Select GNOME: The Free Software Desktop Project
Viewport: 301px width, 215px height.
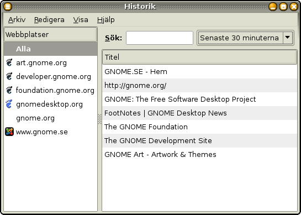(x=199, y=99)
